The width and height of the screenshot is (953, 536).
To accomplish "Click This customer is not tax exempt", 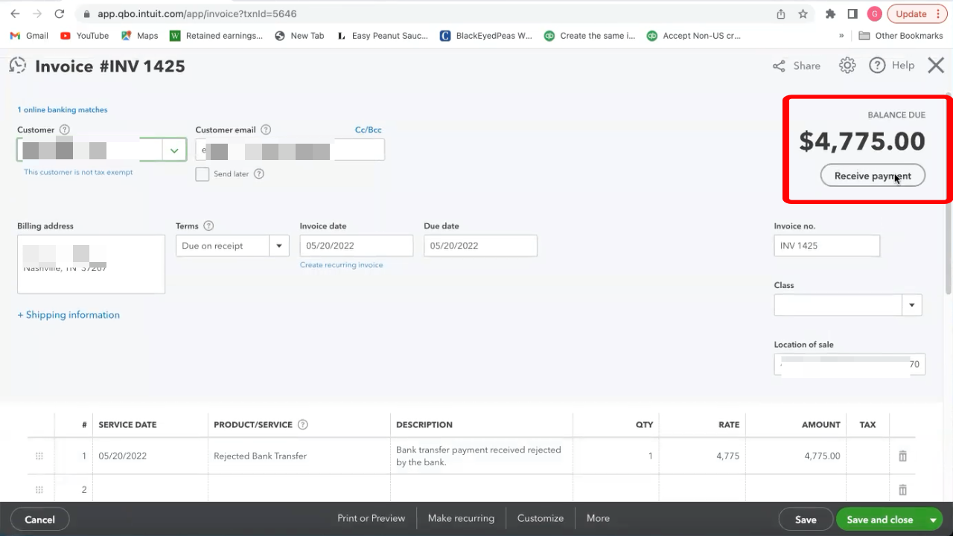I will [x=78, y=172].
